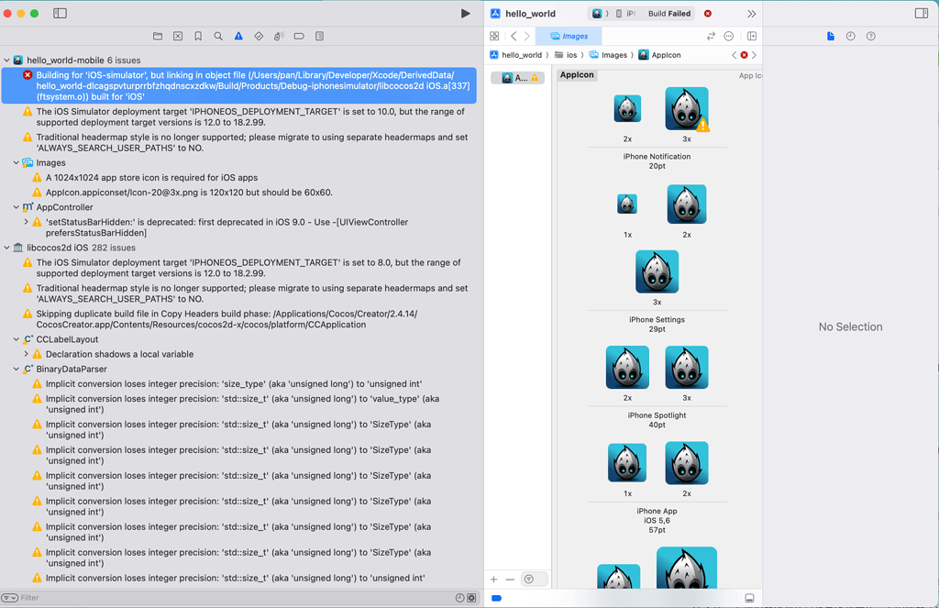Screen dimensions: 939x608
Task: Show the History inspector
Action: pos(850,36)
